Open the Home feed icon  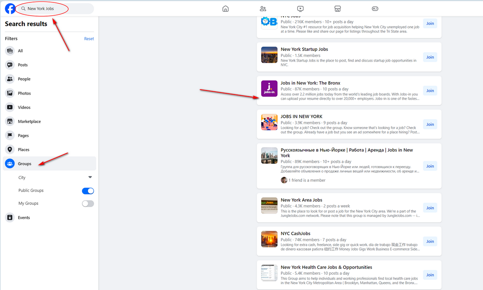225,8
